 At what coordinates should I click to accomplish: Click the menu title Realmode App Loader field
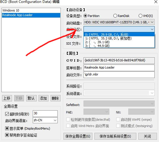coord(119,68)
